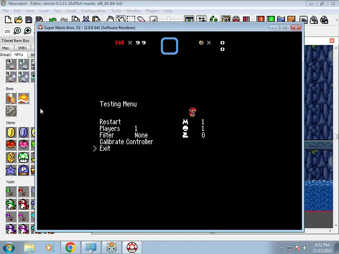Select the Bowser boss tile
This screenshot has width=339, height=254.
[x=11, y=99]
